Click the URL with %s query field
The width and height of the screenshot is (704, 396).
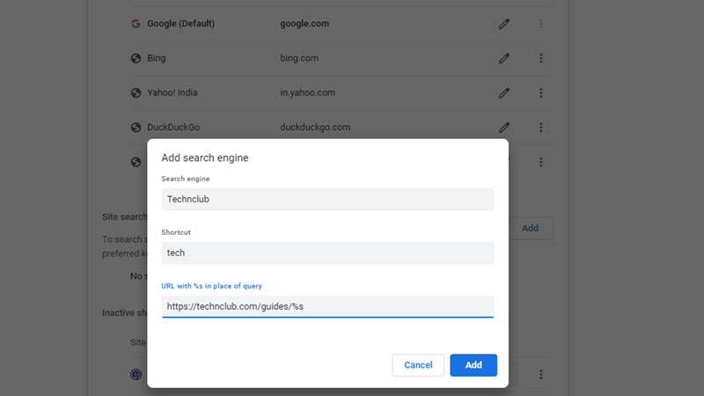[327, 306]
